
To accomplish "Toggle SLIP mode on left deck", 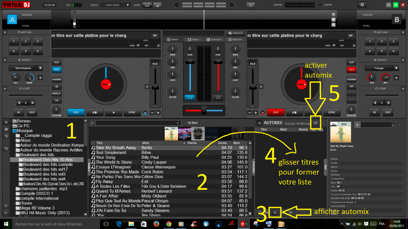I will click(x=57, y=62).
